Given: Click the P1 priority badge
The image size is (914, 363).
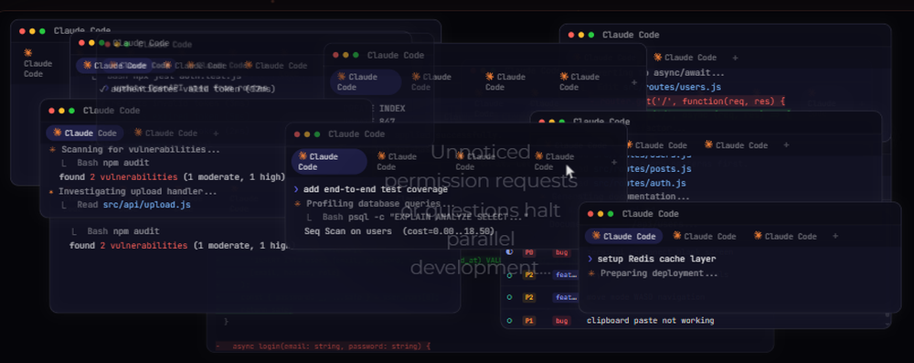Looking at the screenshot, I should 528,320.
